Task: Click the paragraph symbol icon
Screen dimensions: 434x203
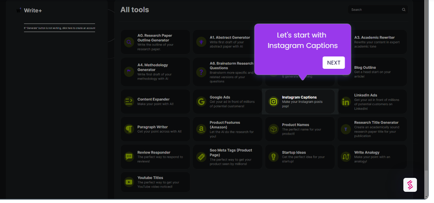Action: [x=129, y=129]
